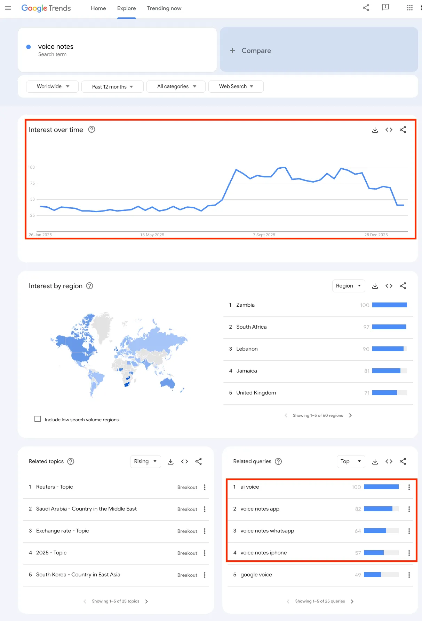Open Zambia region row

318,305
